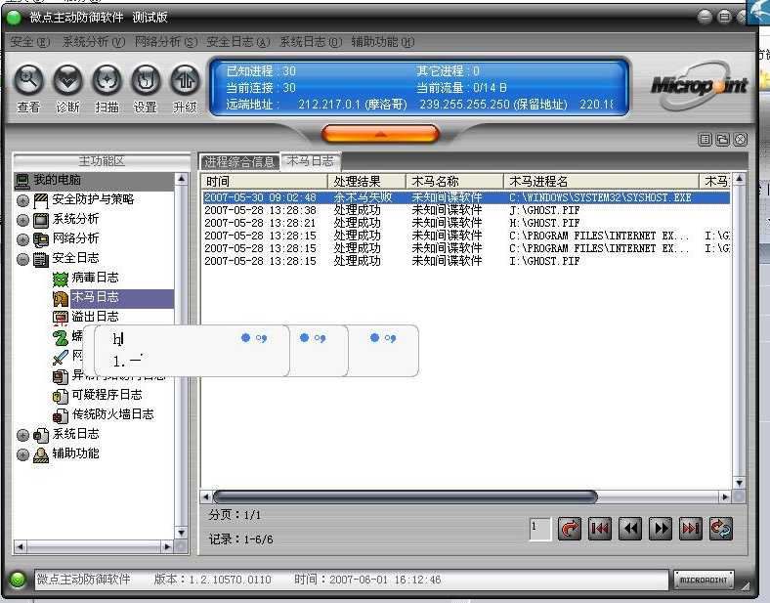Sort by the 木马名称 column header
The image size is (770, 603).
tap(454, 181)
